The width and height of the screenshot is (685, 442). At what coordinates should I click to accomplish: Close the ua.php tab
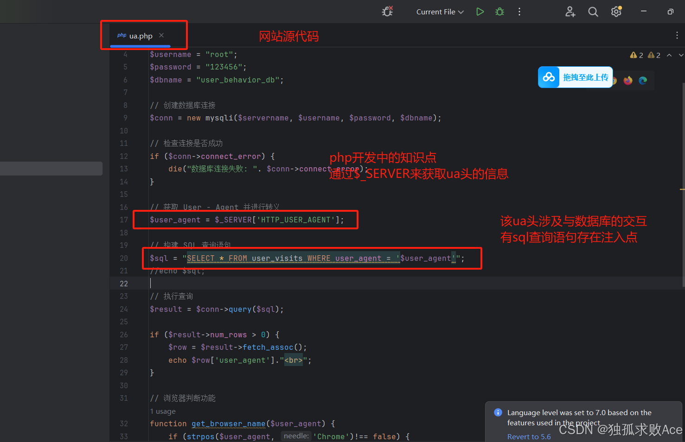coord(161,35)
